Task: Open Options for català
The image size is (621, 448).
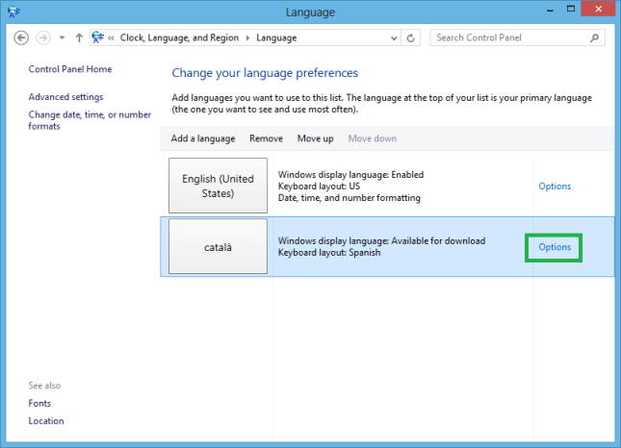Action: tap(555, 247)
